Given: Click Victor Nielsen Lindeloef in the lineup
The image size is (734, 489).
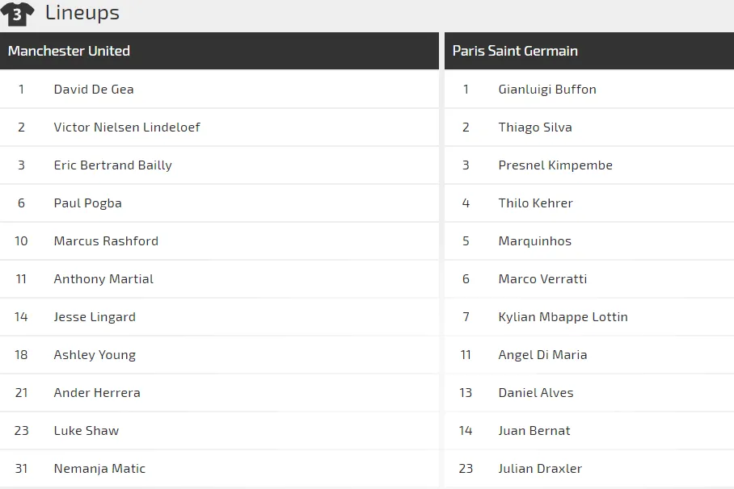Looking at the screenshot, I should click(127, 127).
